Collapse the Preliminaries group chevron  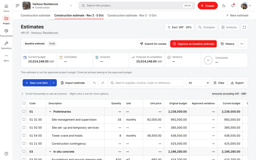click(50, 111)
